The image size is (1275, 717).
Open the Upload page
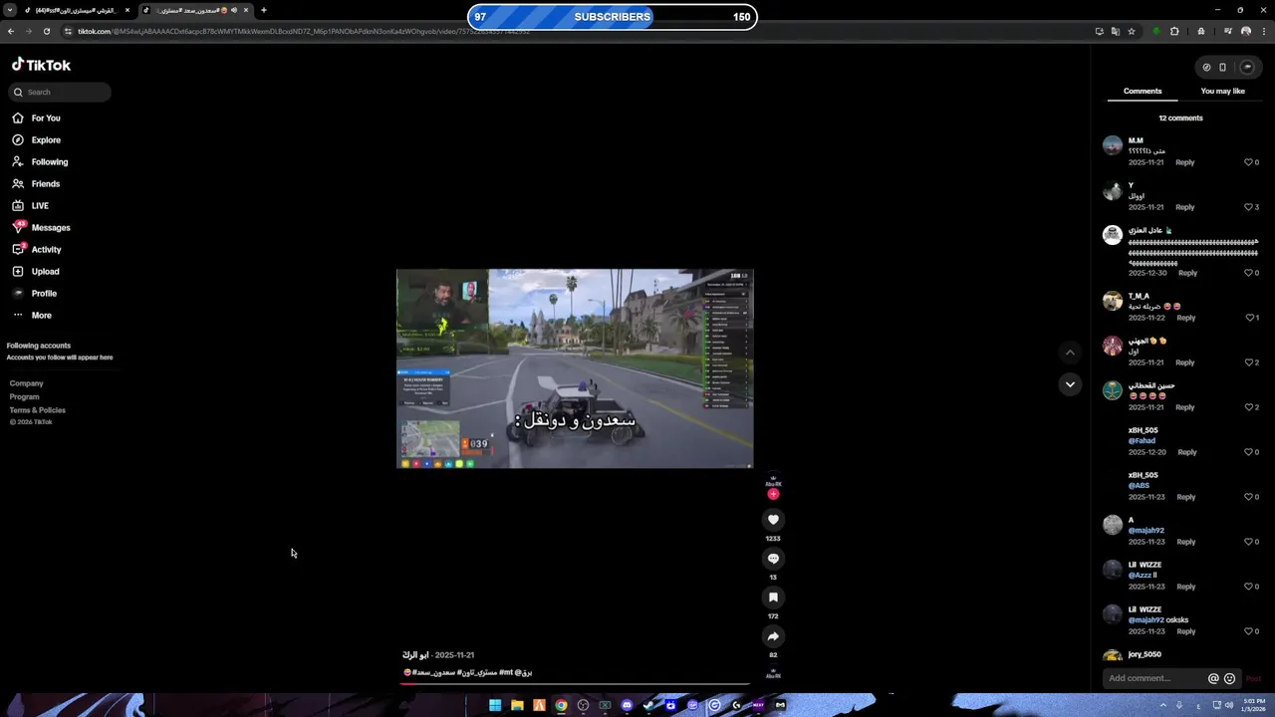[36, 272]
